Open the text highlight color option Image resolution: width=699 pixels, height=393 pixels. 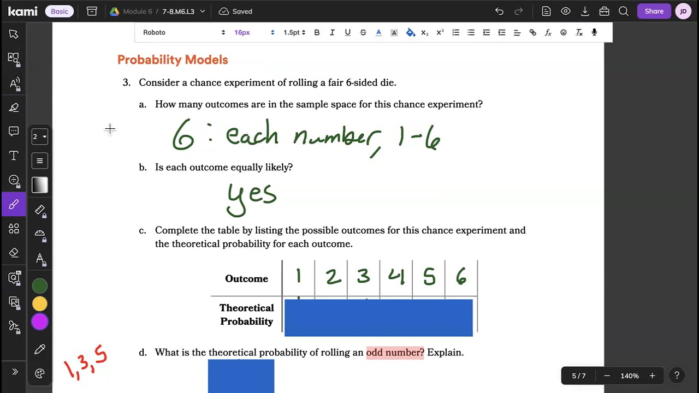click(394, 33)
